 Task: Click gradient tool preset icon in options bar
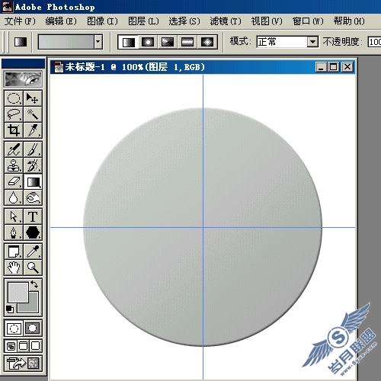tap(21, 42)
